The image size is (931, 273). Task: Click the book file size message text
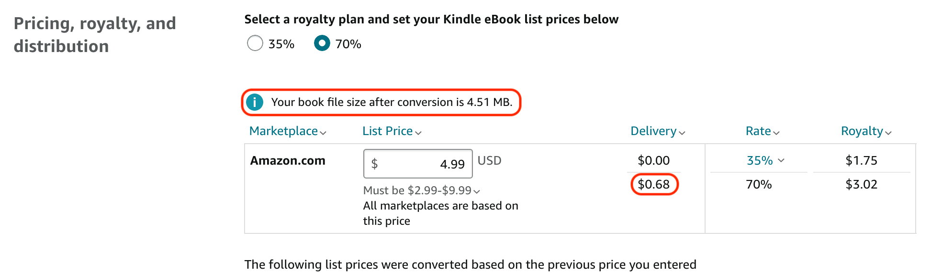392,102
